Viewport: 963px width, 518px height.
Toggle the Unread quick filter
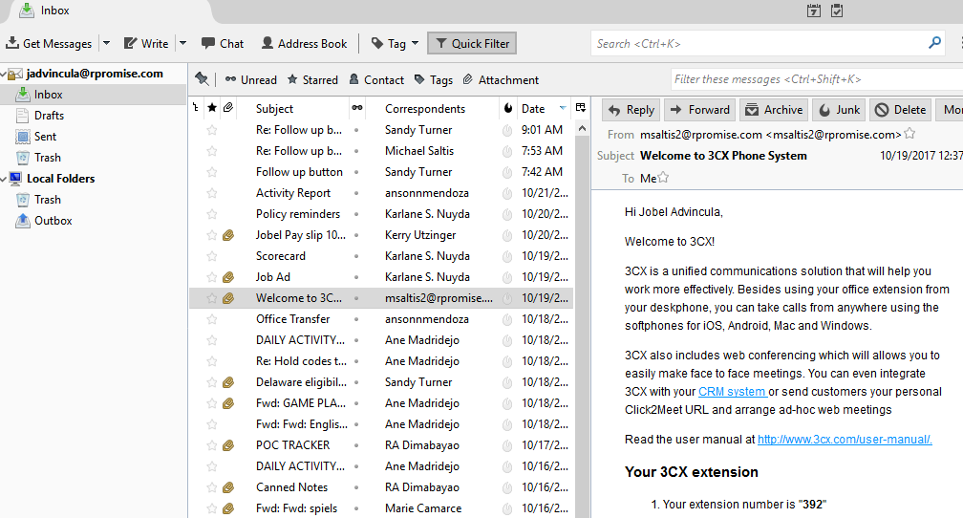[250, 80]
